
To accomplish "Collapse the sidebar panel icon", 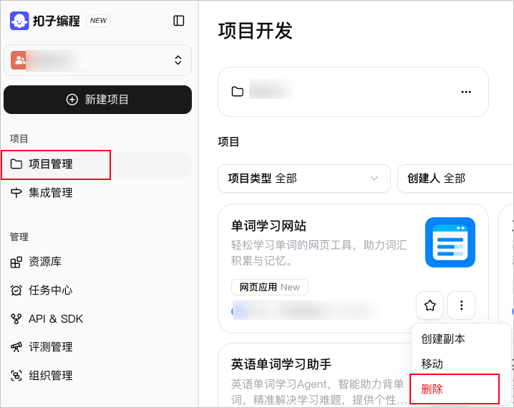I will click(179, 21).
